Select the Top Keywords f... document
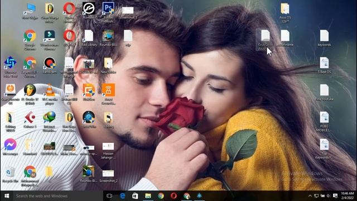 pyautogui.click(x=324, y=149)
